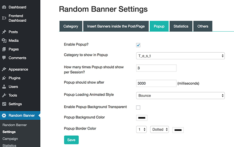Screen dimensions: 234x147
Task: Open the Dotted border style dropdown
Action: pos(159,130)
